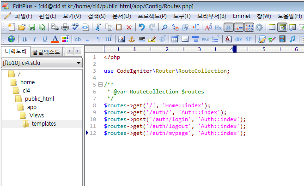Open font color with the red-underlined A
This screenshot has height=186, width=304.
tap(55, 39)
